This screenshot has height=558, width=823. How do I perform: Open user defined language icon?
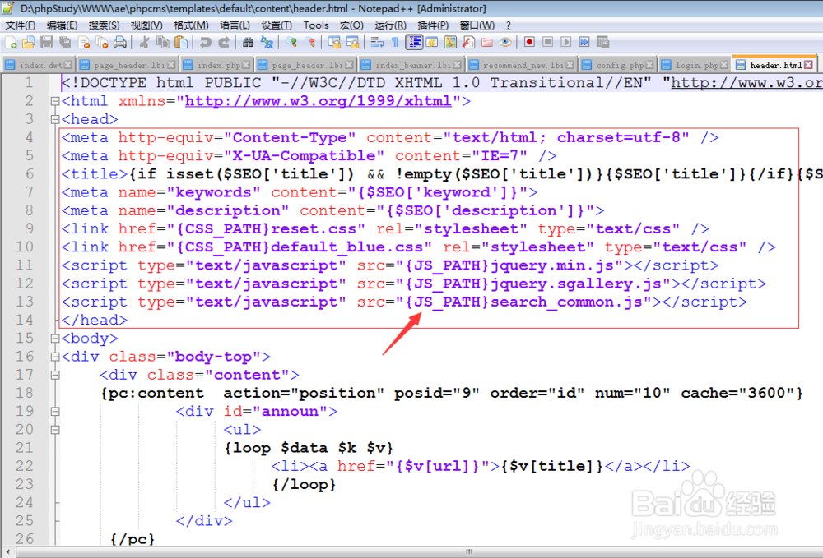(432, 43)
